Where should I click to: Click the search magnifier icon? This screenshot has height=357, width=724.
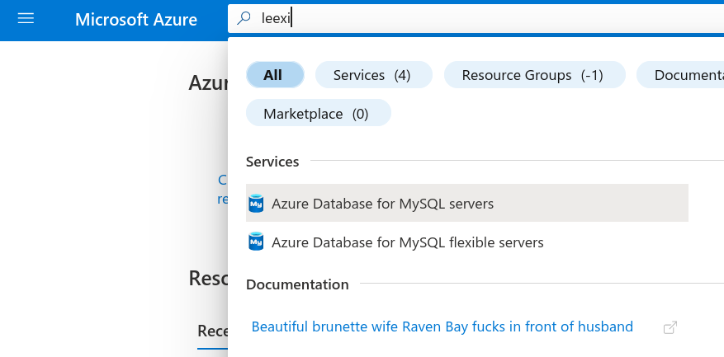point(244,18)
